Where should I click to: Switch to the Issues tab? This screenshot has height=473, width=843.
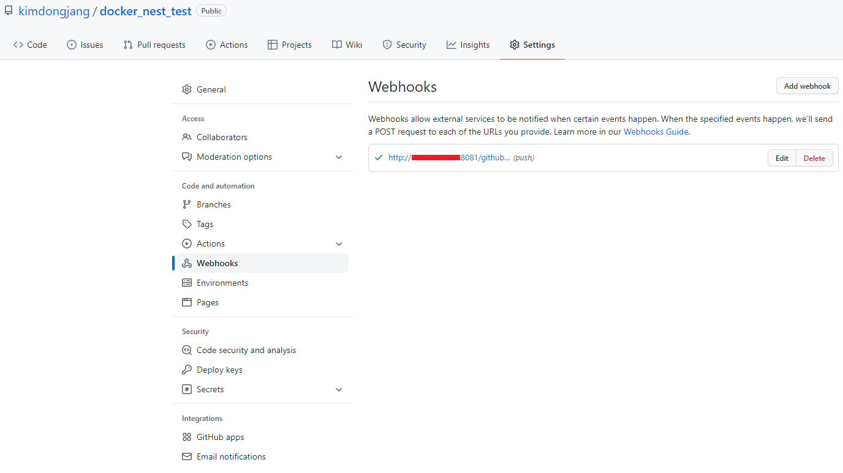[x=85, y=45]
